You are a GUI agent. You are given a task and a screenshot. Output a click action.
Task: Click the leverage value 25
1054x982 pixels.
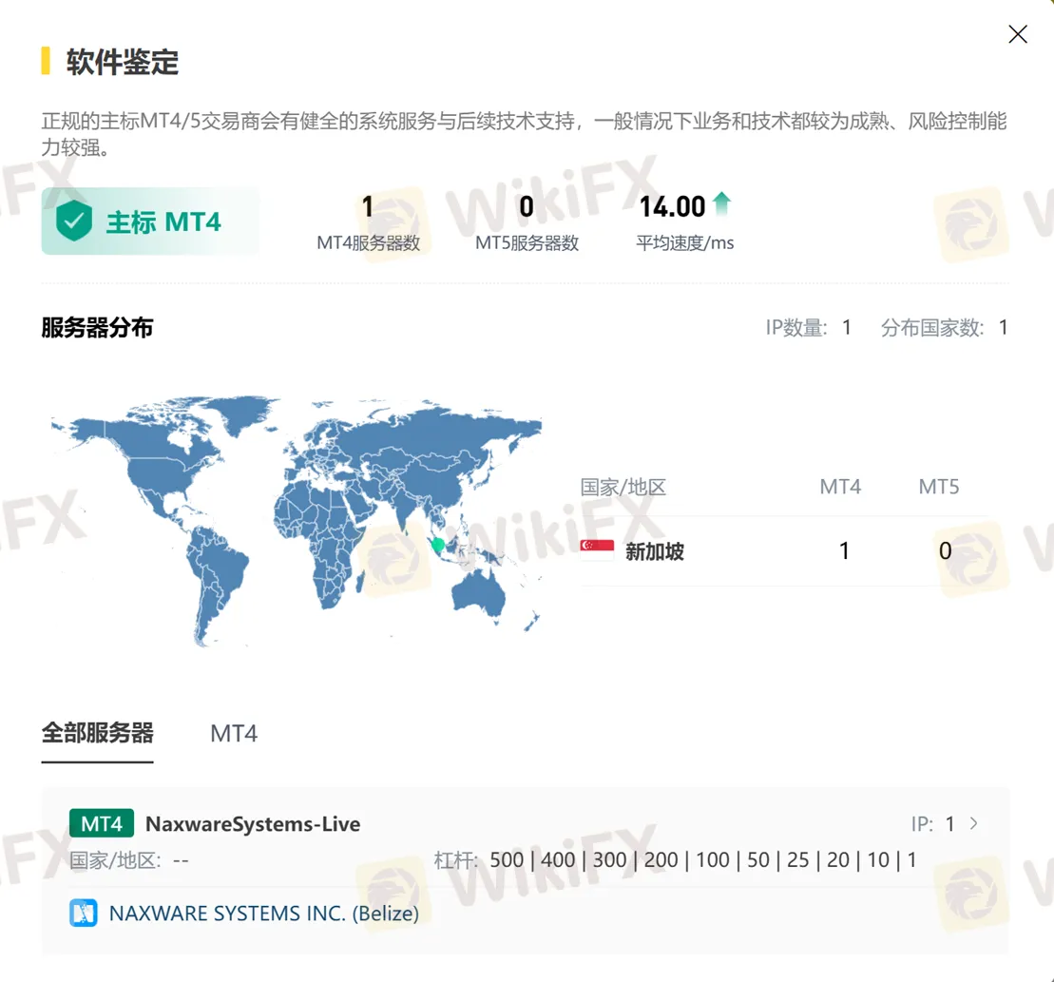(x=798, y=859)
